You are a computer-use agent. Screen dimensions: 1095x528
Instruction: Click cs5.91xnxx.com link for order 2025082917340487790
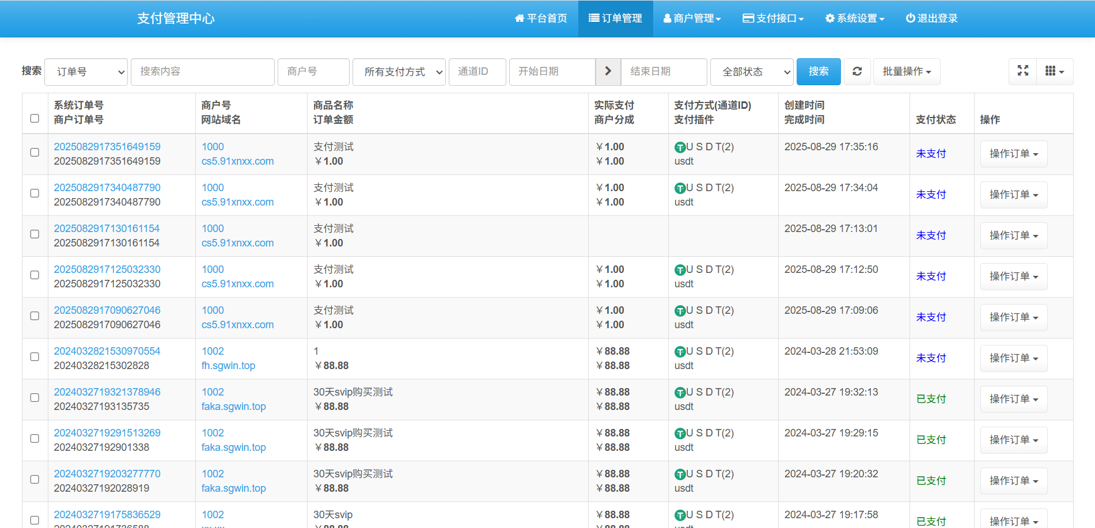tap(237, 202)
